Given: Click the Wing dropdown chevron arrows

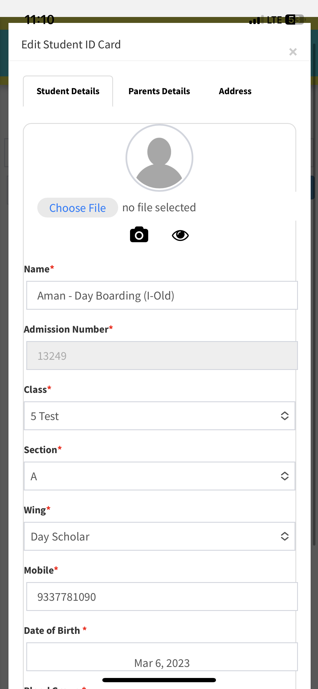Looking at the screenshot, I should [285, 536].
